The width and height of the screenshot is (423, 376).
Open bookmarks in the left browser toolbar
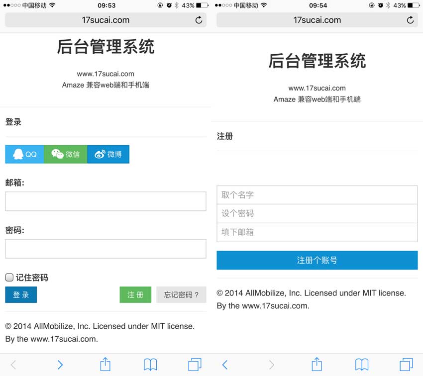tap(150, 365)
